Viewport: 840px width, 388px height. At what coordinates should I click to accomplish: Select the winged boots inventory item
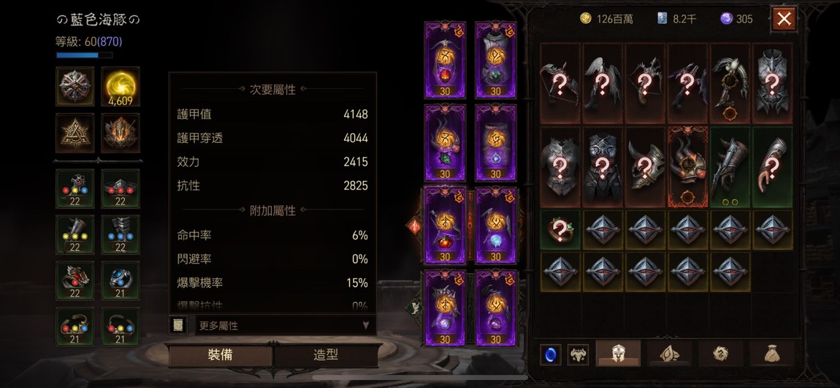pyautogui.click(x=602, y=83)
